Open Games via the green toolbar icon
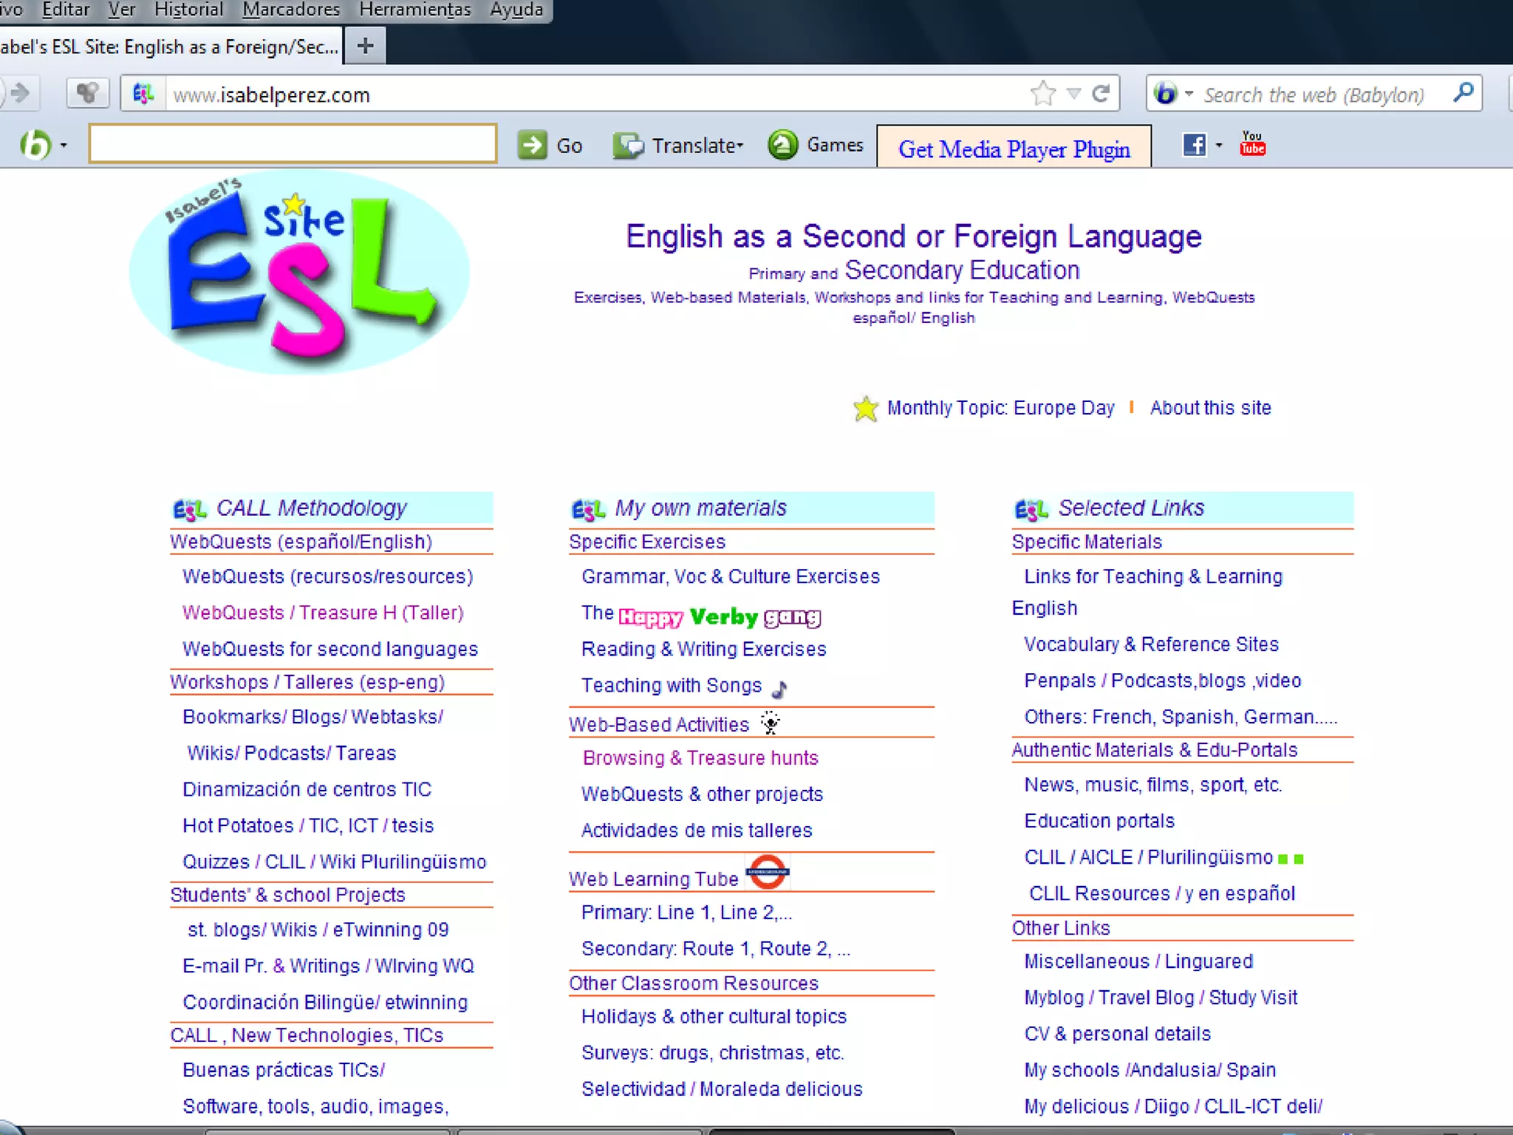Image resolution: width=1513 pixels, height=1135 pixels. click(x=783, y=145)
